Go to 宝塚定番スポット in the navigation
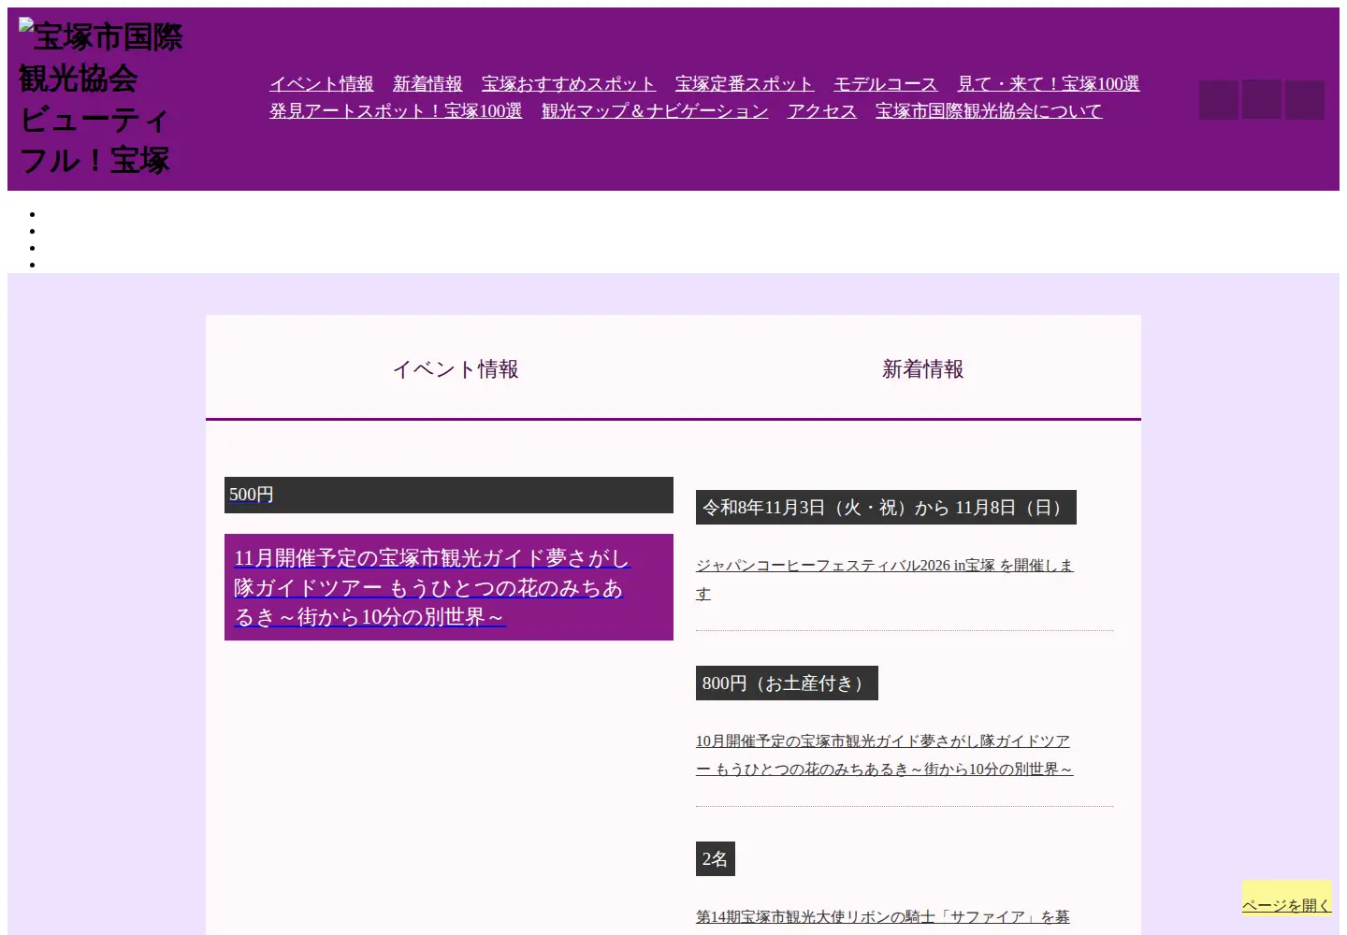The width and height of the screenshot is (1347, 935). [x=745, y=84]
